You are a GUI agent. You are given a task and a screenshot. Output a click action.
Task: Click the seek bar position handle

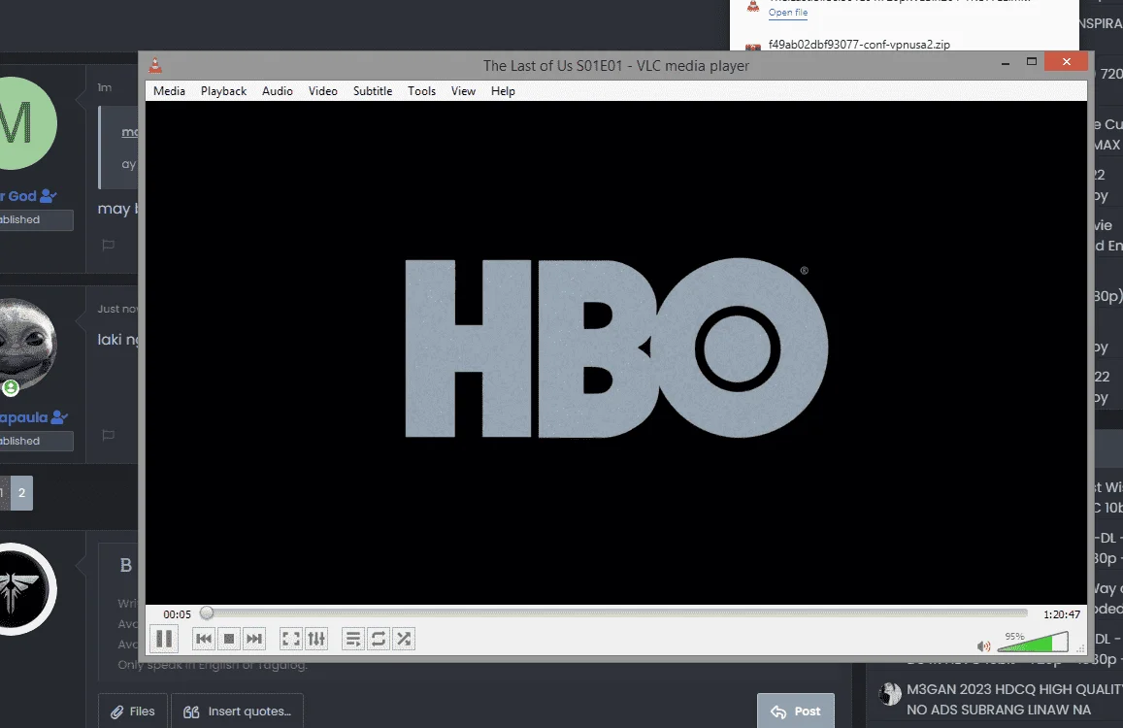(x=207, y=613)
